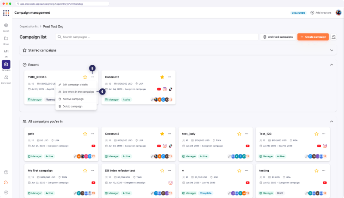Open Archived campaigns

pos(278,37)
